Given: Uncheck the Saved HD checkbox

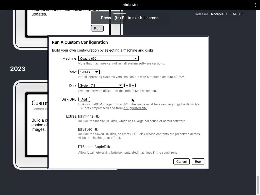Looking at the screenshot, I should point(80,129).
